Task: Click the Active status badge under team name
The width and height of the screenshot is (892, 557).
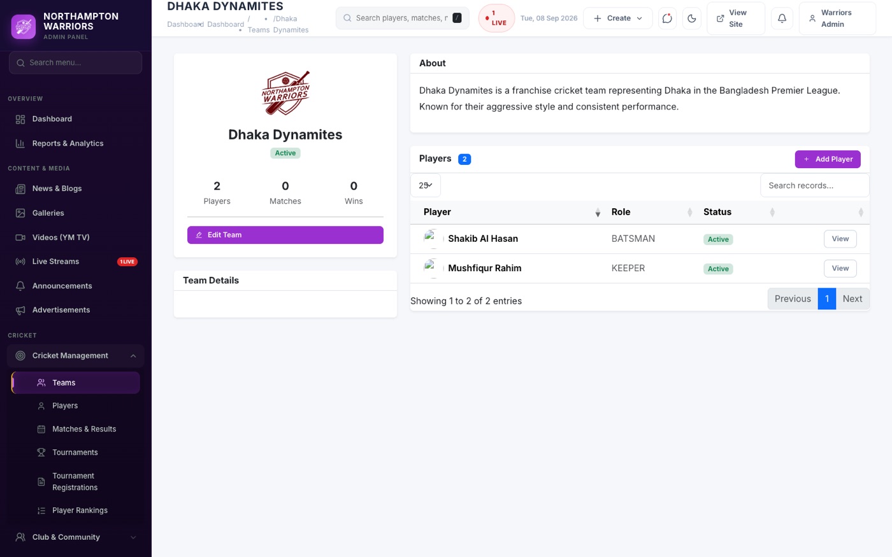Action: point(285,153)
